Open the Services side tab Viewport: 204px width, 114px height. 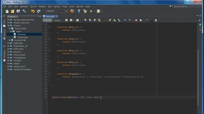(x=4, y=35)
